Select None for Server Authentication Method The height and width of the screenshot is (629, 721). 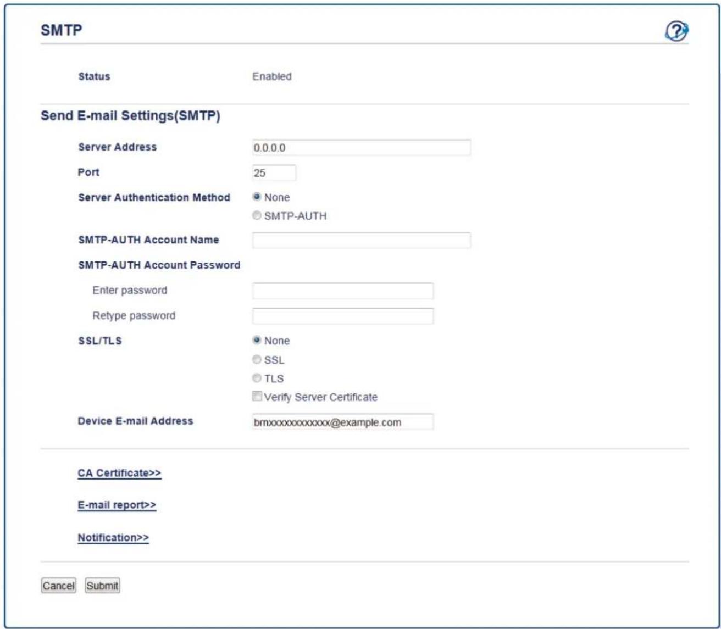coord(257,197)
